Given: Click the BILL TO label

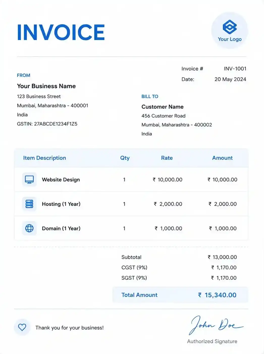Looking at the screenshot, I should 150,96.
